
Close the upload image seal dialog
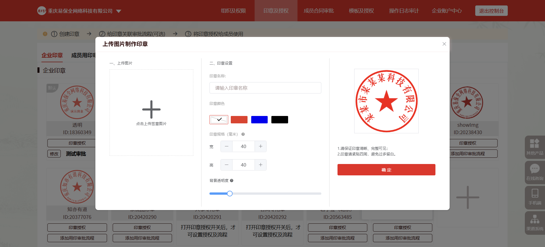pos(444,44)
